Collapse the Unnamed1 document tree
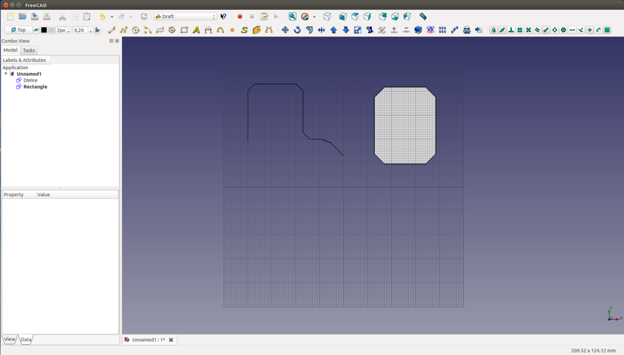Viewport: 624px width, 355px height. pyautogui.click(x=6, y=74)
